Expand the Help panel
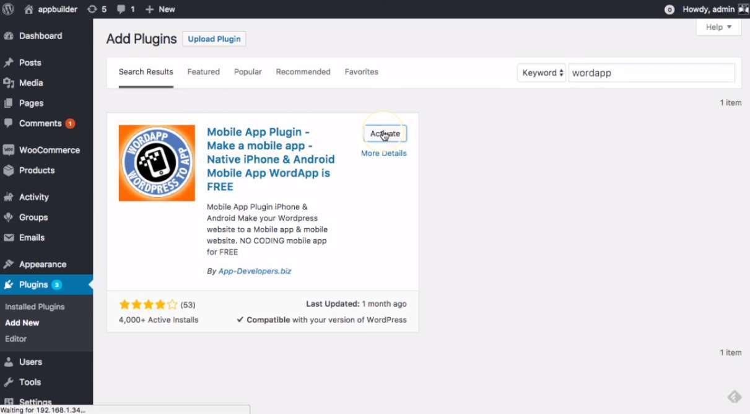The height and width of the screenshot is (414, 750). [x=718, y=27]
